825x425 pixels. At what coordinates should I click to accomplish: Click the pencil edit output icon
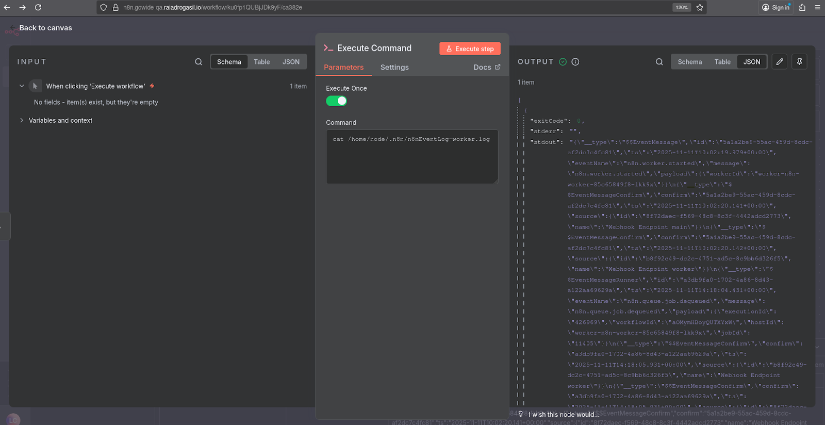coord(780,62)
